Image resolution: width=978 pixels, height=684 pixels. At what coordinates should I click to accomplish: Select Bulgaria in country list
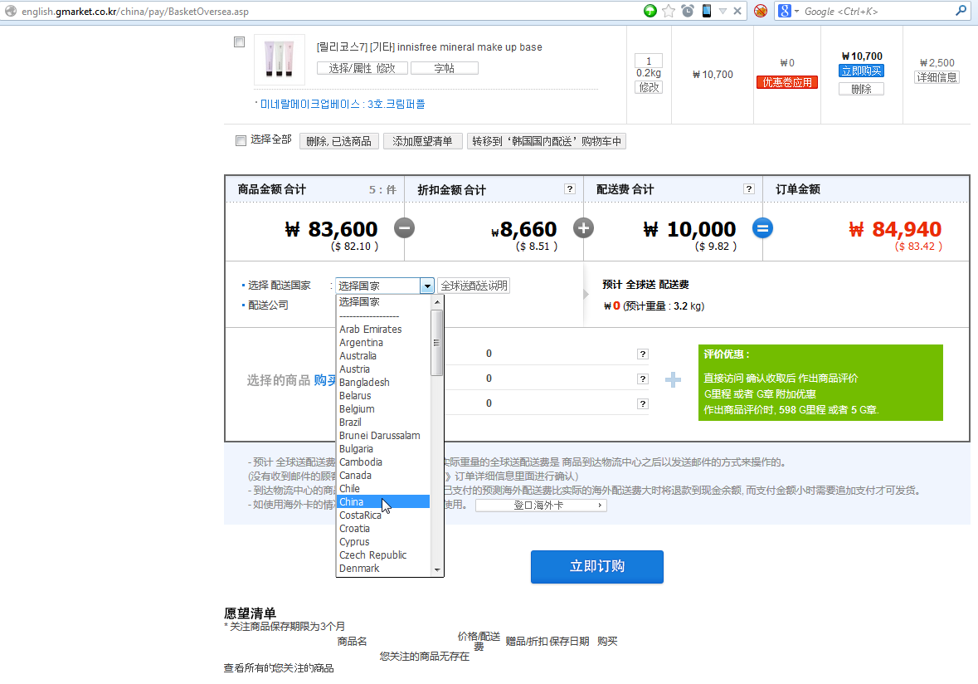click(383, 449)
